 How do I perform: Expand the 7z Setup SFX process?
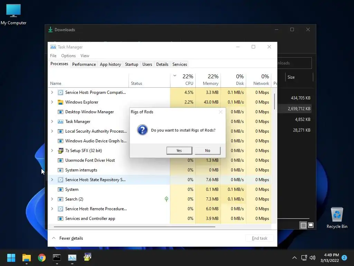[52, 150]
